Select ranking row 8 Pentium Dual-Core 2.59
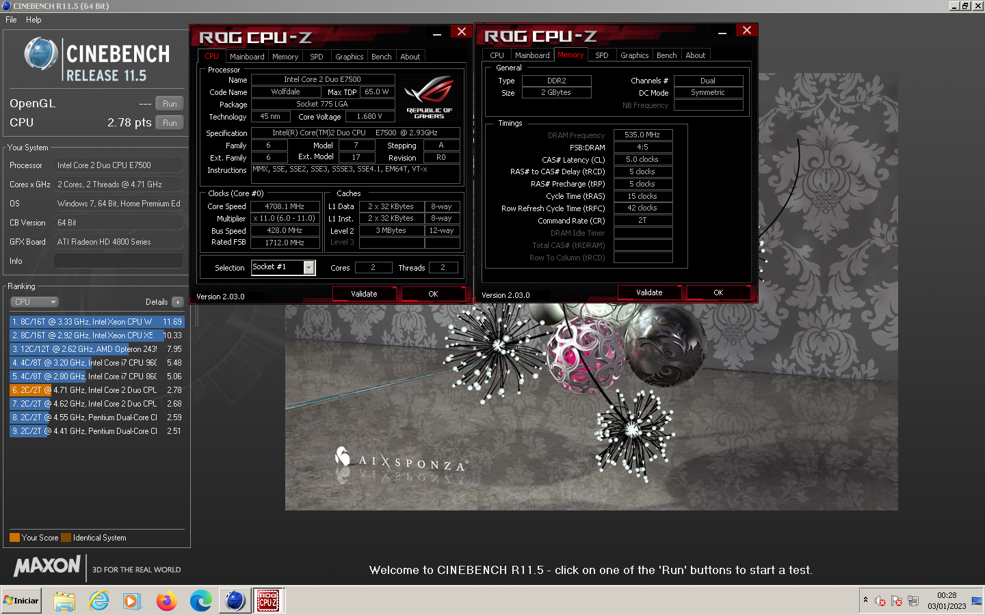This screenshot has width=985, height=615. point(96,418)
